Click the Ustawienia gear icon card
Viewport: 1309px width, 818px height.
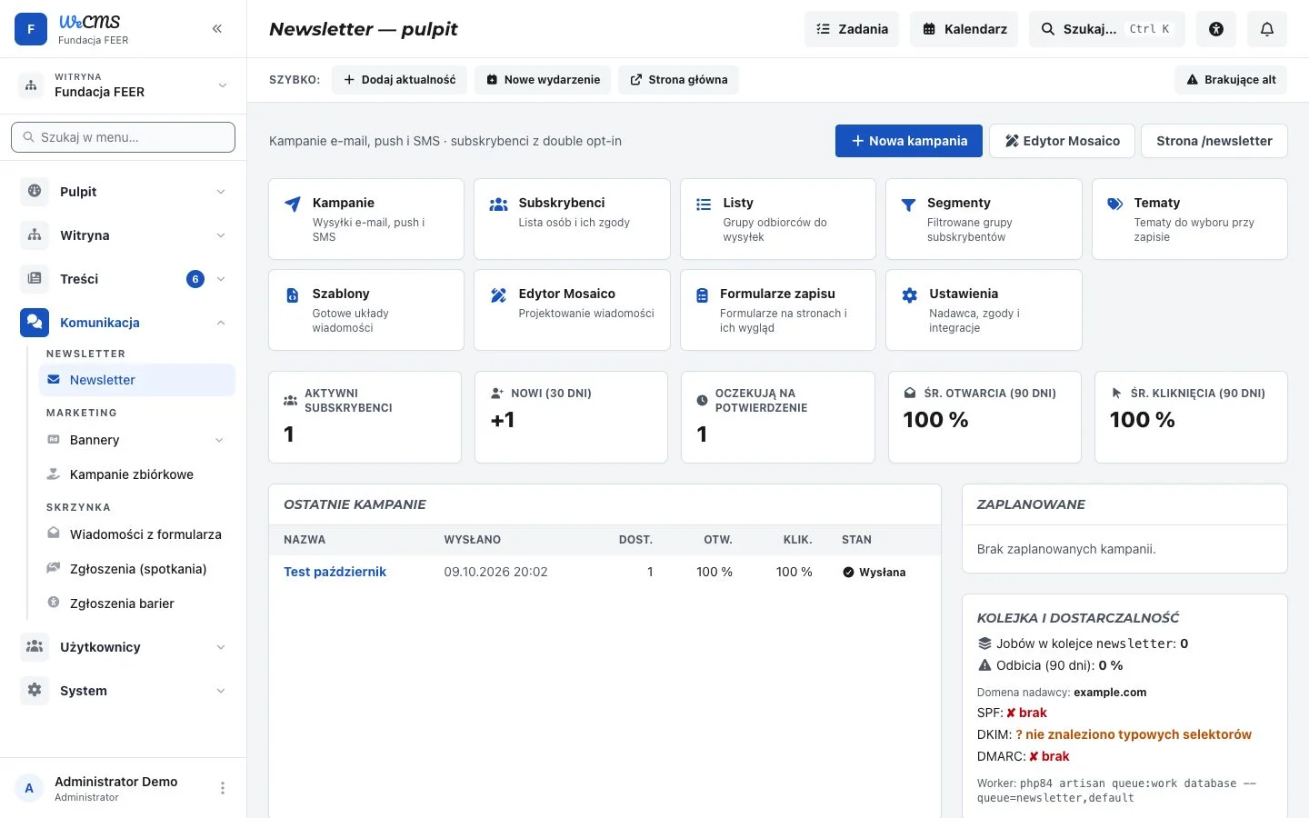(x=909, y=295)
